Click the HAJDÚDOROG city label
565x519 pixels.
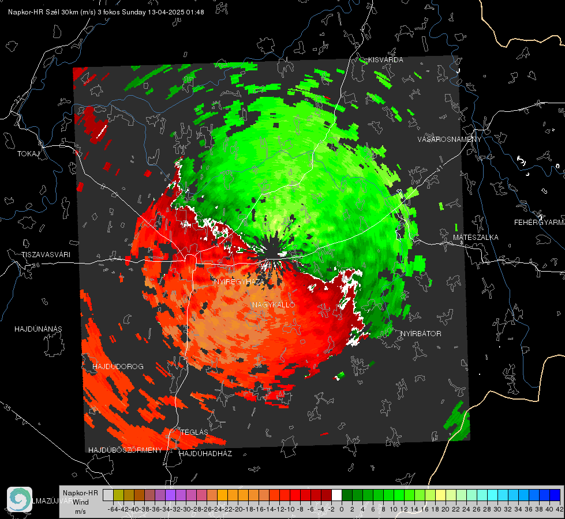(x=118, y=366)
